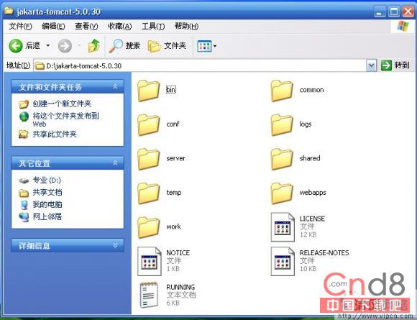Collapse the File and Folder Tasks panel

115,86
